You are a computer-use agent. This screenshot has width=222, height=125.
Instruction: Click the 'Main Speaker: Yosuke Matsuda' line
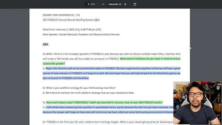click(x=81, y=34)
